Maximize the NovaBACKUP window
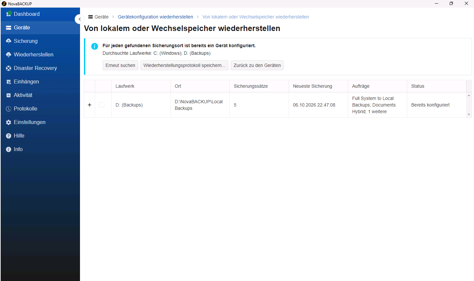474x281 pixels. click(451, 4)
